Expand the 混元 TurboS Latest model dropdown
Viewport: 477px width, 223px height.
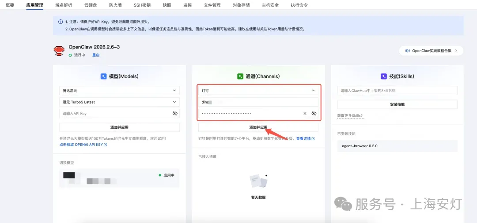[119, 102]
